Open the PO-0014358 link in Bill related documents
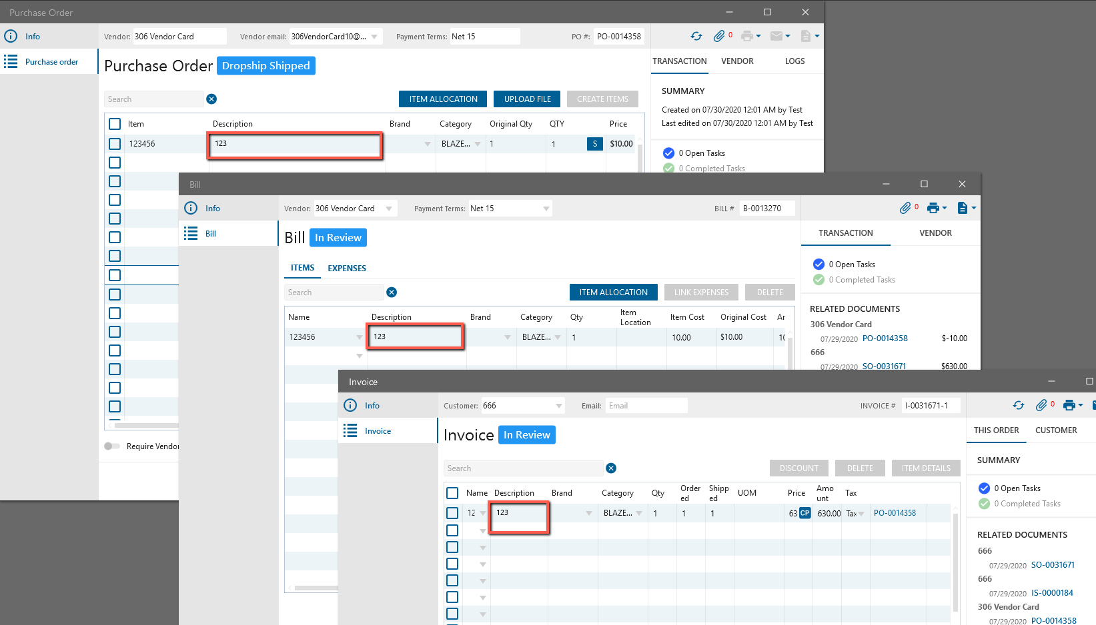The image size is (1096, 625). [x=885, y=338]
